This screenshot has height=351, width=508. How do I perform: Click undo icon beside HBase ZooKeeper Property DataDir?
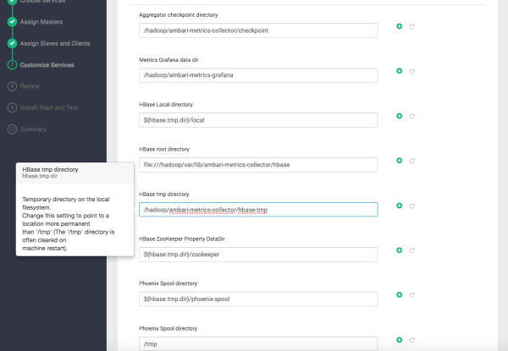pyautogui.click(x=411, y=250)
